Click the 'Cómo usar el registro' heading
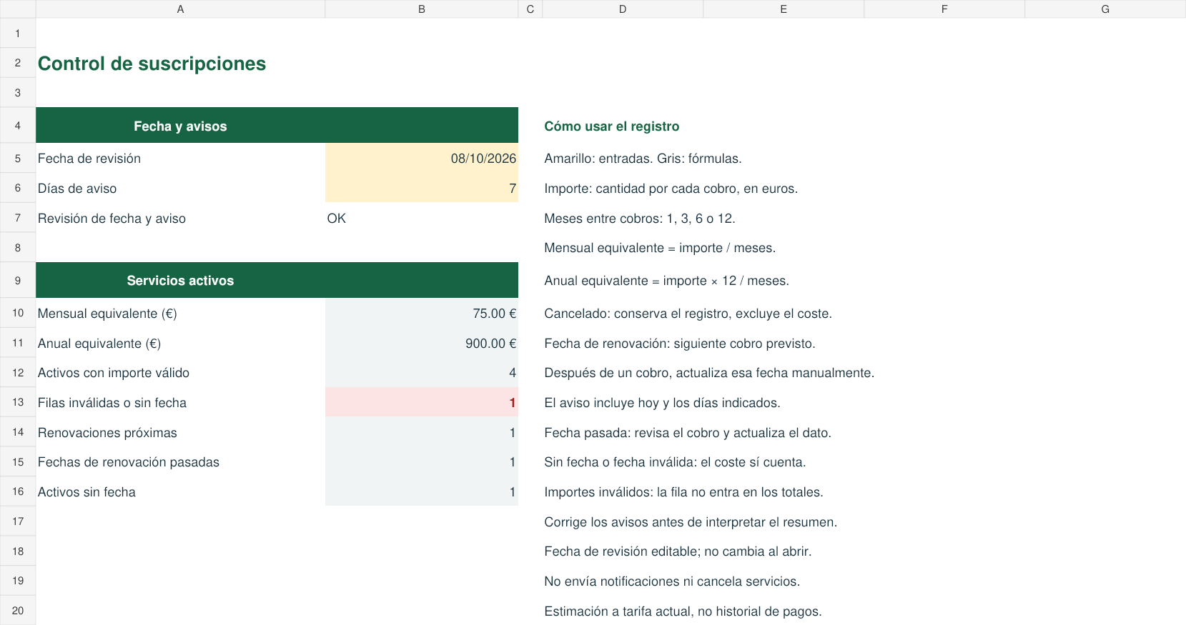 pyautogui.click(x=612, y=126)
